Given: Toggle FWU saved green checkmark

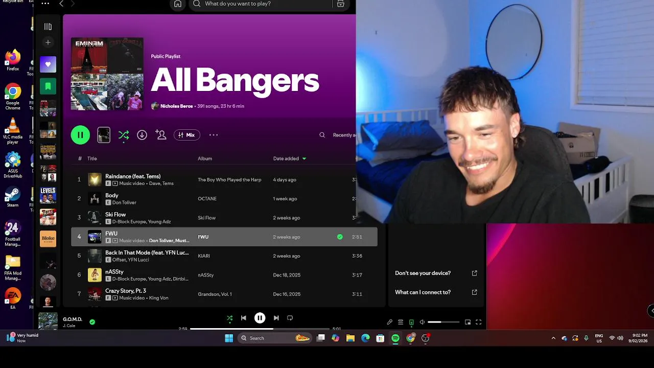Looking at the screenshot, I should coord(340,237).
